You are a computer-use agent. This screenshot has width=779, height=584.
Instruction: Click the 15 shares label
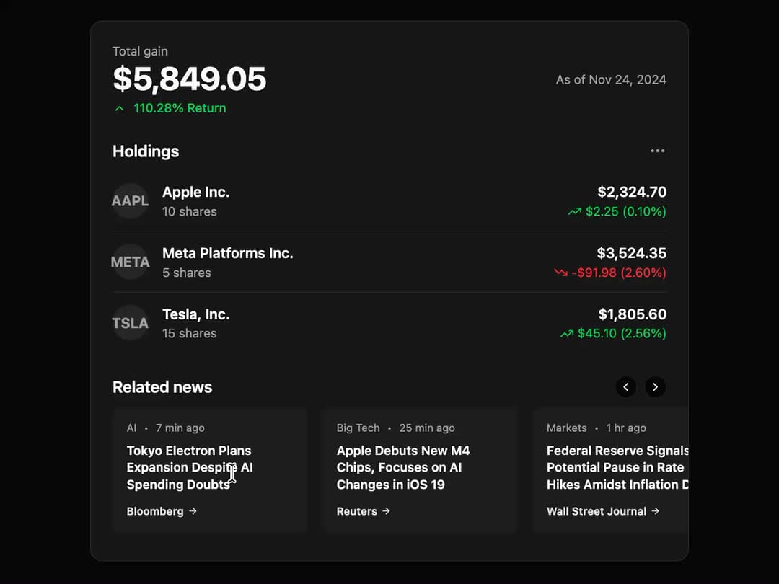(x=189, y=333)
